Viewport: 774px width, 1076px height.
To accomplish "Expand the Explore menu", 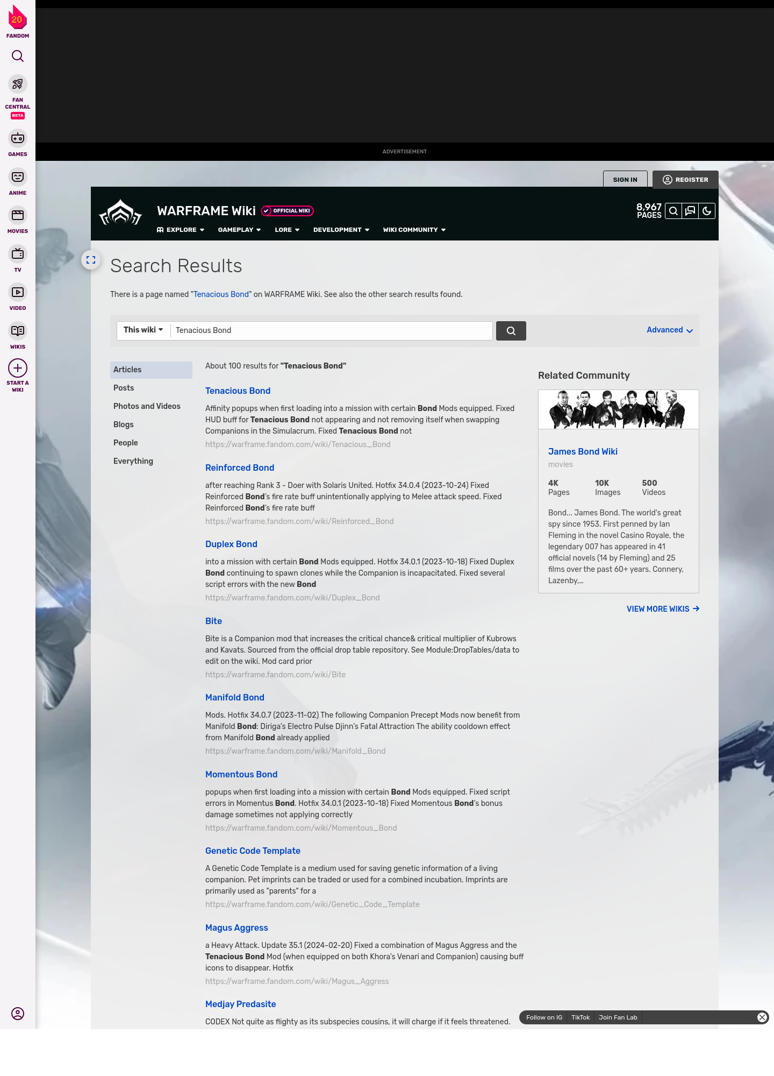I will pos(181,230).
